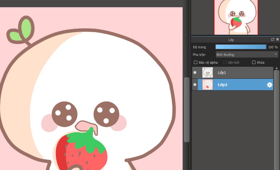Enable the Bảo vệ alpha checkbox
This screenshot has height=170, width=280.
coord(196,62)
